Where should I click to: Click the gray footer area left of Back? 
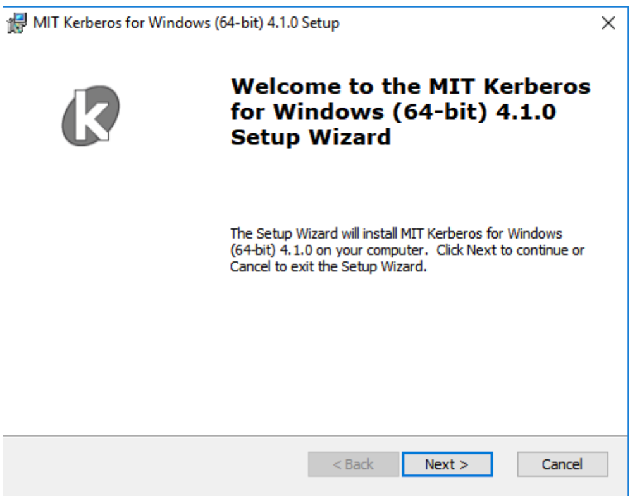(155, 466)
